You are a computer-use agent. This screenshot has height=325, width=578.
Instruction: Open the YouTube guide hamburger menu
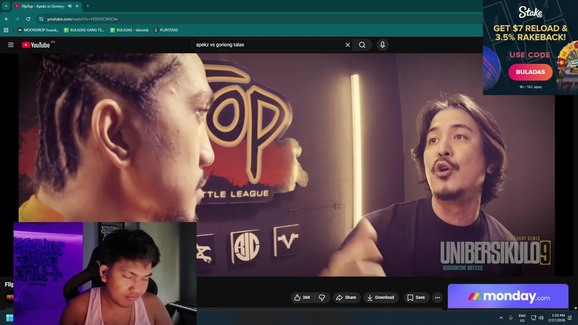click(11, 45)
